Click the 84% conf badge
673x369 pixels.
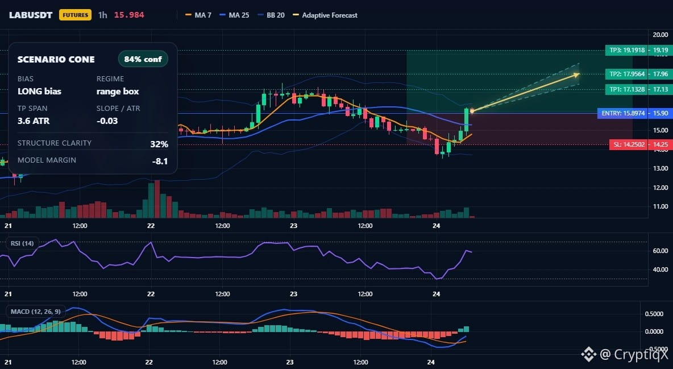(143, 59)
